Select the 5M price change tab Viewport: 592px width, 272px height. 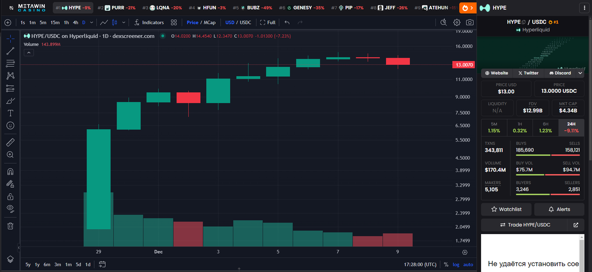(x=494, y=128)
